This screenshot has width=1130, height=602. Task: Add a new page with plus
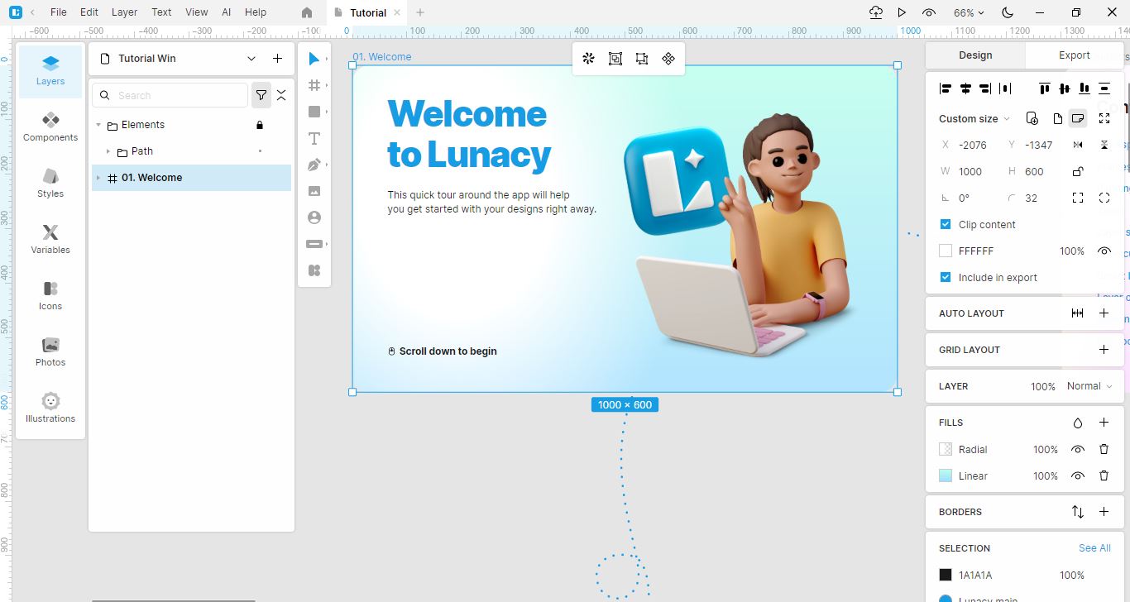(x=278, y=59)
